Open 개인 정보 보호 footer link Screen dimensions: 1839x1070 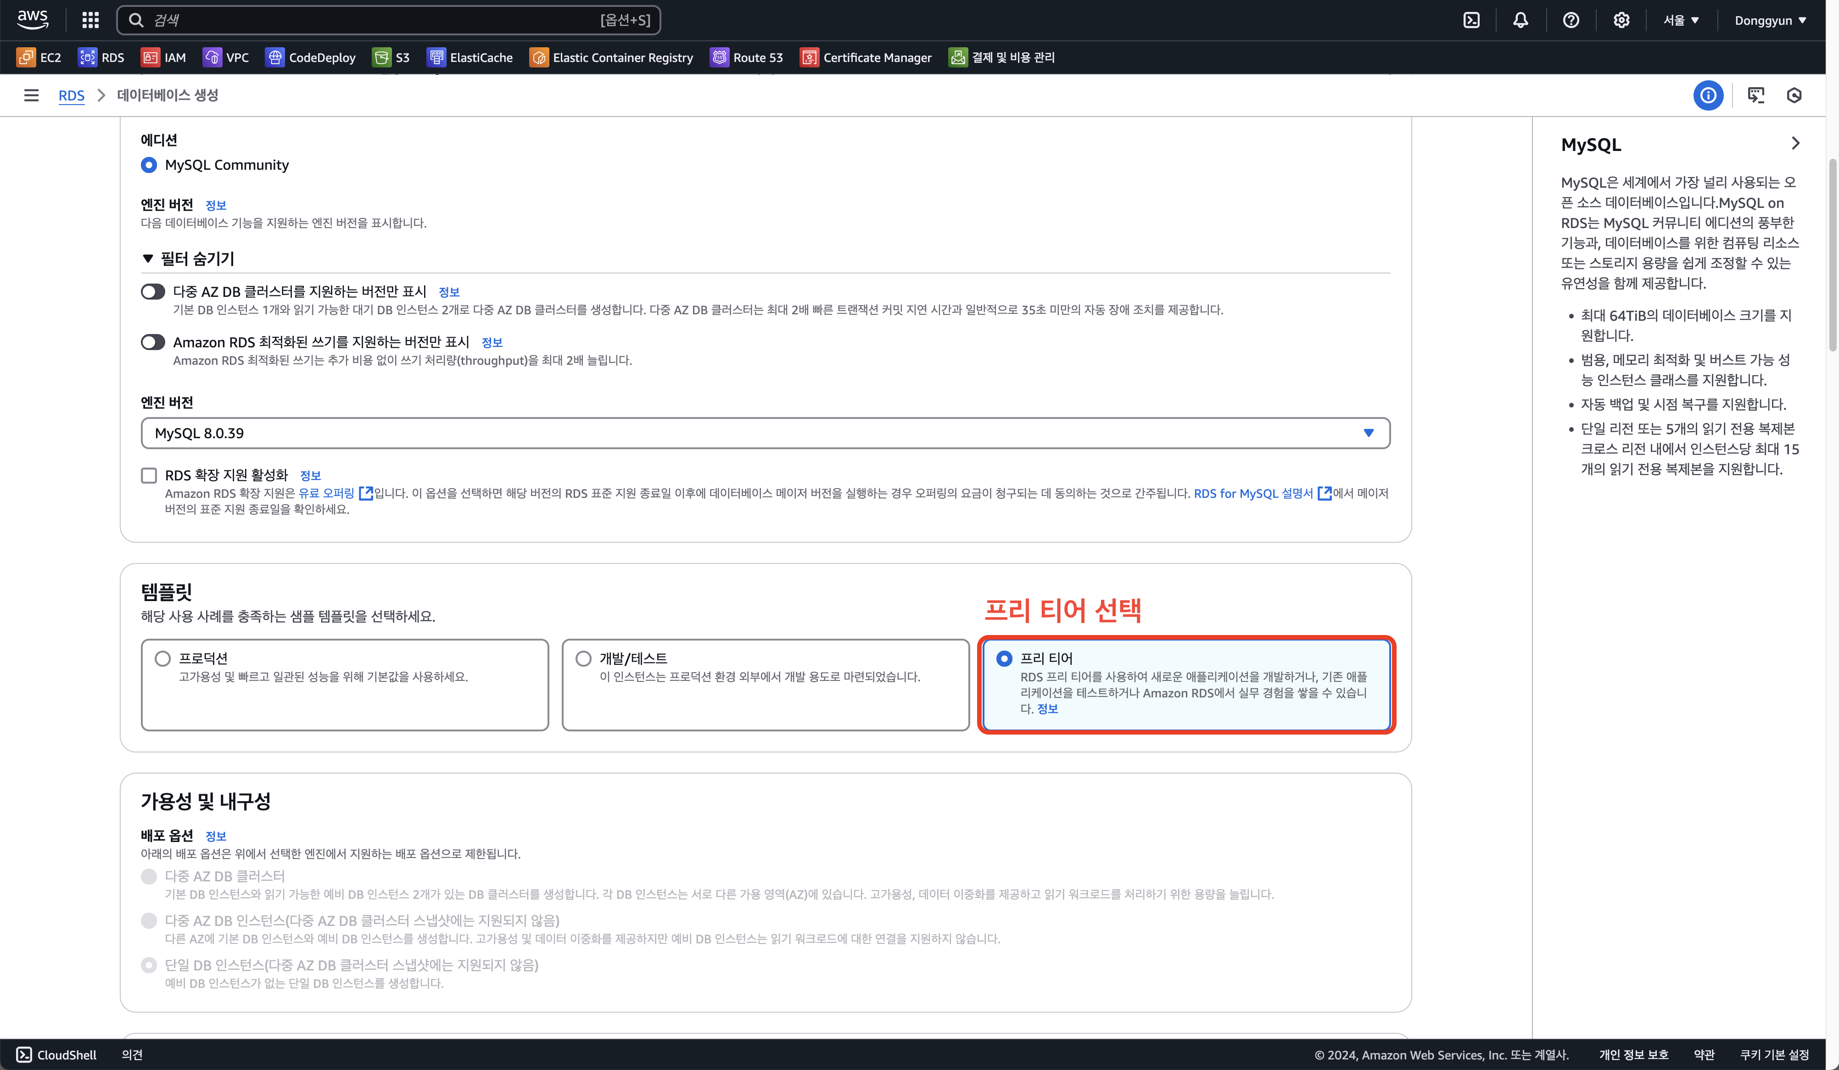coord(1634,1055)
